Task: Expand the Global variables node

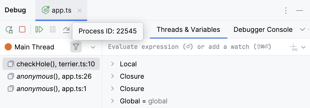Action: click(112, 101)
